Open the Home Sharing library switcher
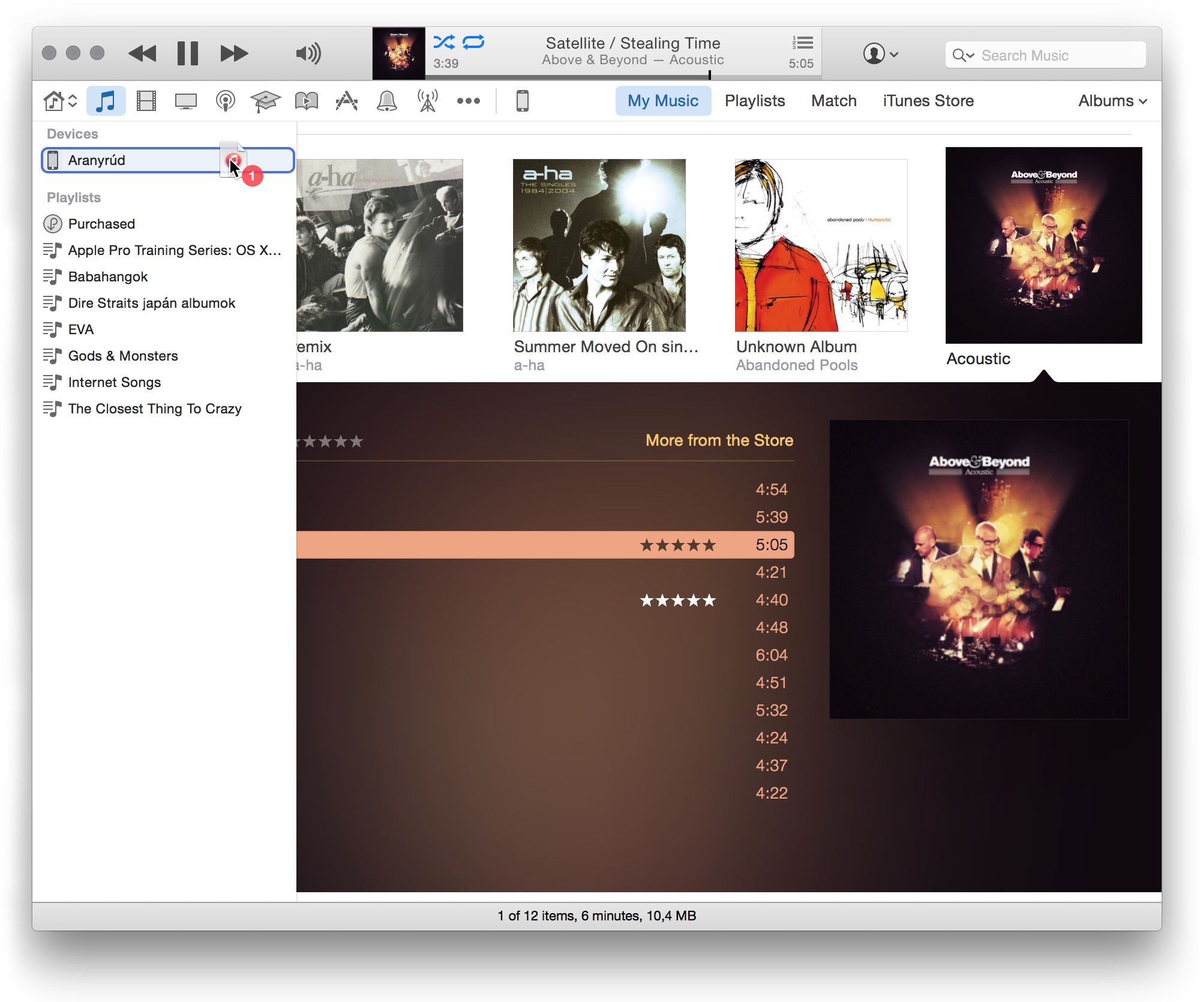Screen dimensions: 1200x1002 (x=60, y=101)
